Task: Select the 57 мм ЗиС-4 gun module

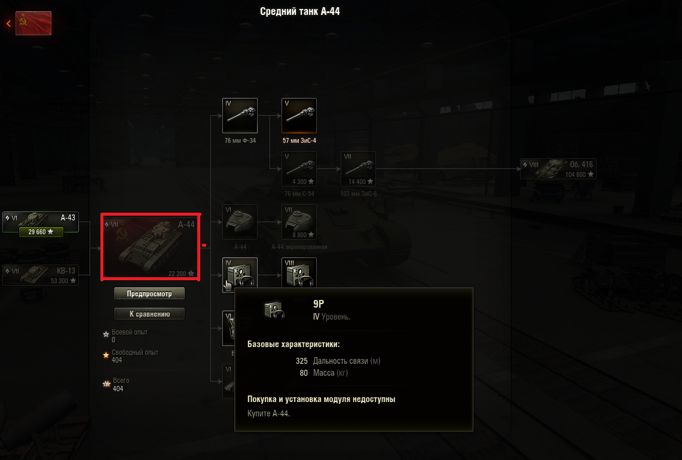Action: coord(299,115)
